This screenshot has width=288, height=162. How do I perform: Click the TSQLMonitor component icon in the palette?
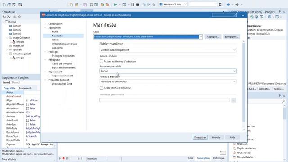234,153
